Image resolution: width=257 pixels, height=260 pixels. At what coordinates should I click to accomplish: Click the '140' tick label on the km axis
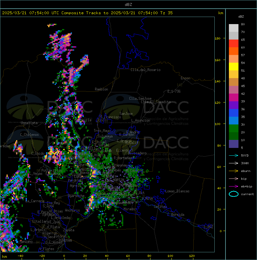coord(217,82)
